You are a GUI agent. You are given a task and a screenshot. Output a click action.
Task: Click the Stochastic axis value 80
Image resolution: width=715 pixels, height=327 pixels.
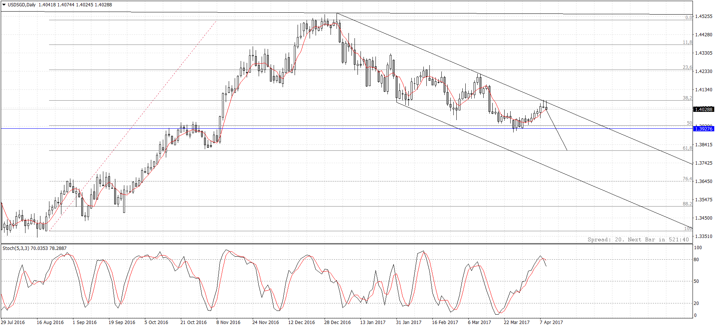tap(696, 260)
